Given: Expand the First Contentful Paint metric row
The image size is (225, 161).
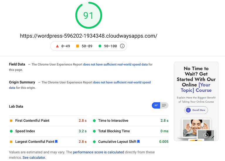Looking at the screenshot, I should point(32,120).
